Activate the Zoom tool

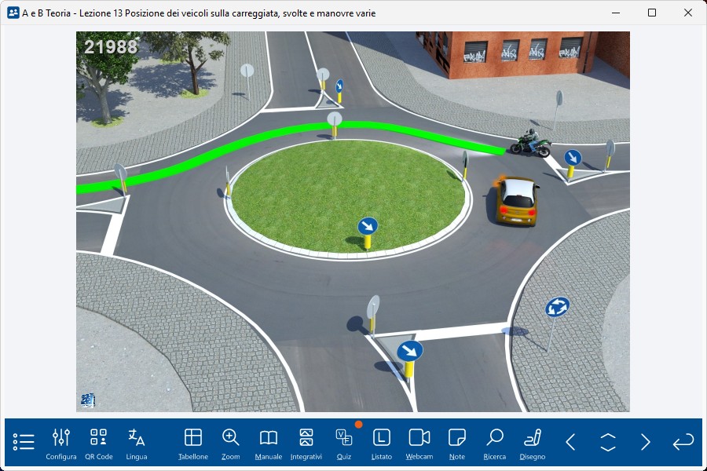point(231,443)
